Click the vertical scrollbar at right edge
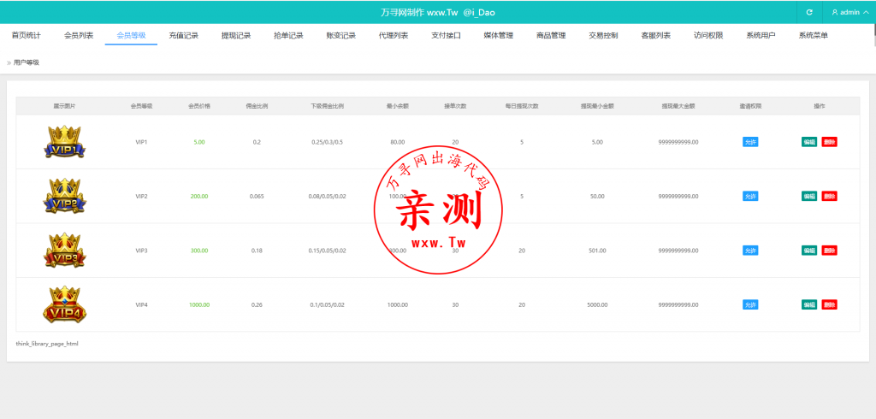 [874, 36]
